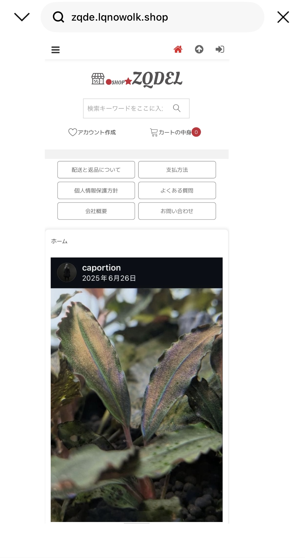Viewport: 305px width, 558px height.
Task: Click the up-arrow circle icon
Action: click(199, 49)
